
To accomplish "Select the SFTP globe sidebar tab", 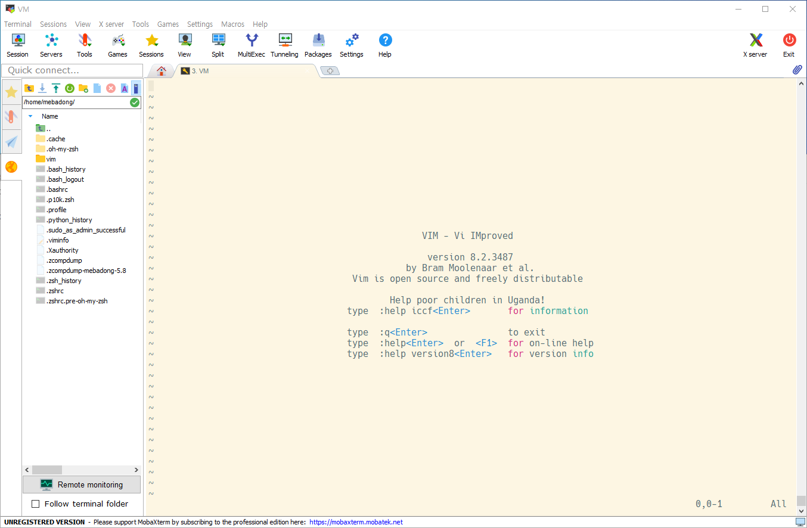I will point(11,167).
